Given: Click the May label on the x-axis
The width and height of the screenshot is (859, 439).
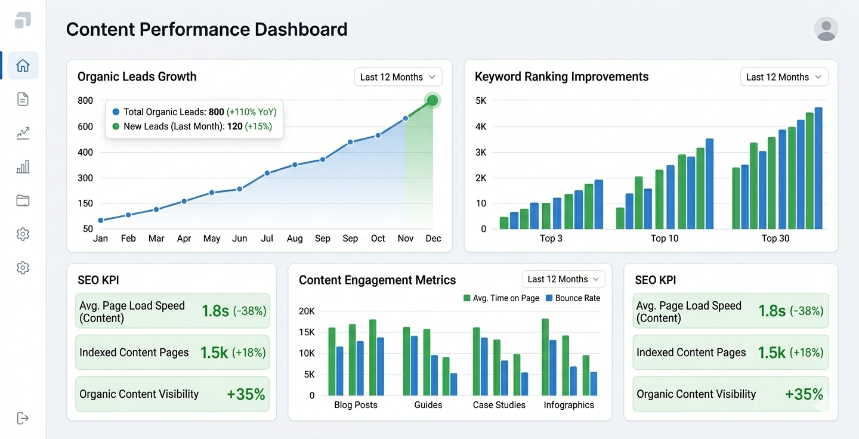Looking at the screenshot, I should (212, 239).
